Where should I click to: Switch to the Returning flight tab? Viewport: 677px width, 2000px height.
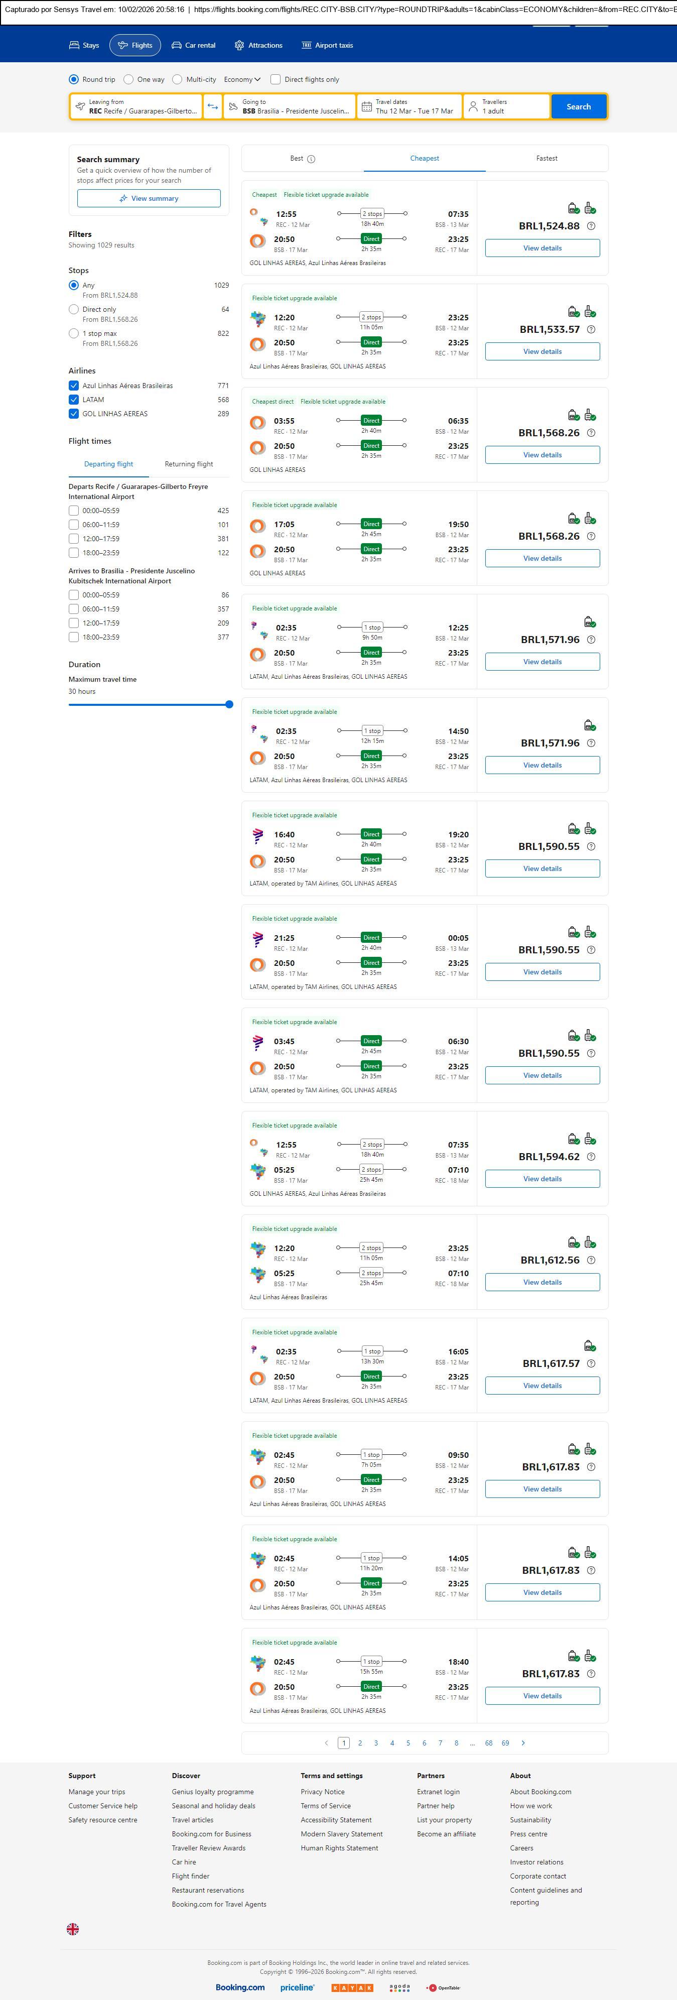pyautogui.click(x=189, y=464)
